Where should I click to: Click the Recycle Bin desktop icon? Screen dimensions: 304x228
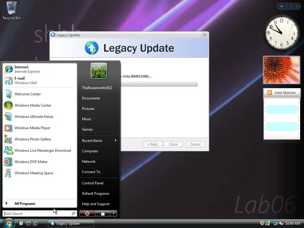(x=12, y=10)
